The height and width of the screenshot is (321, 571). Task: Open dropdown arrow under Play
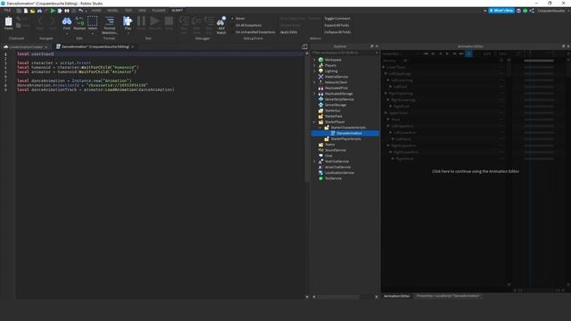[128, 34]
